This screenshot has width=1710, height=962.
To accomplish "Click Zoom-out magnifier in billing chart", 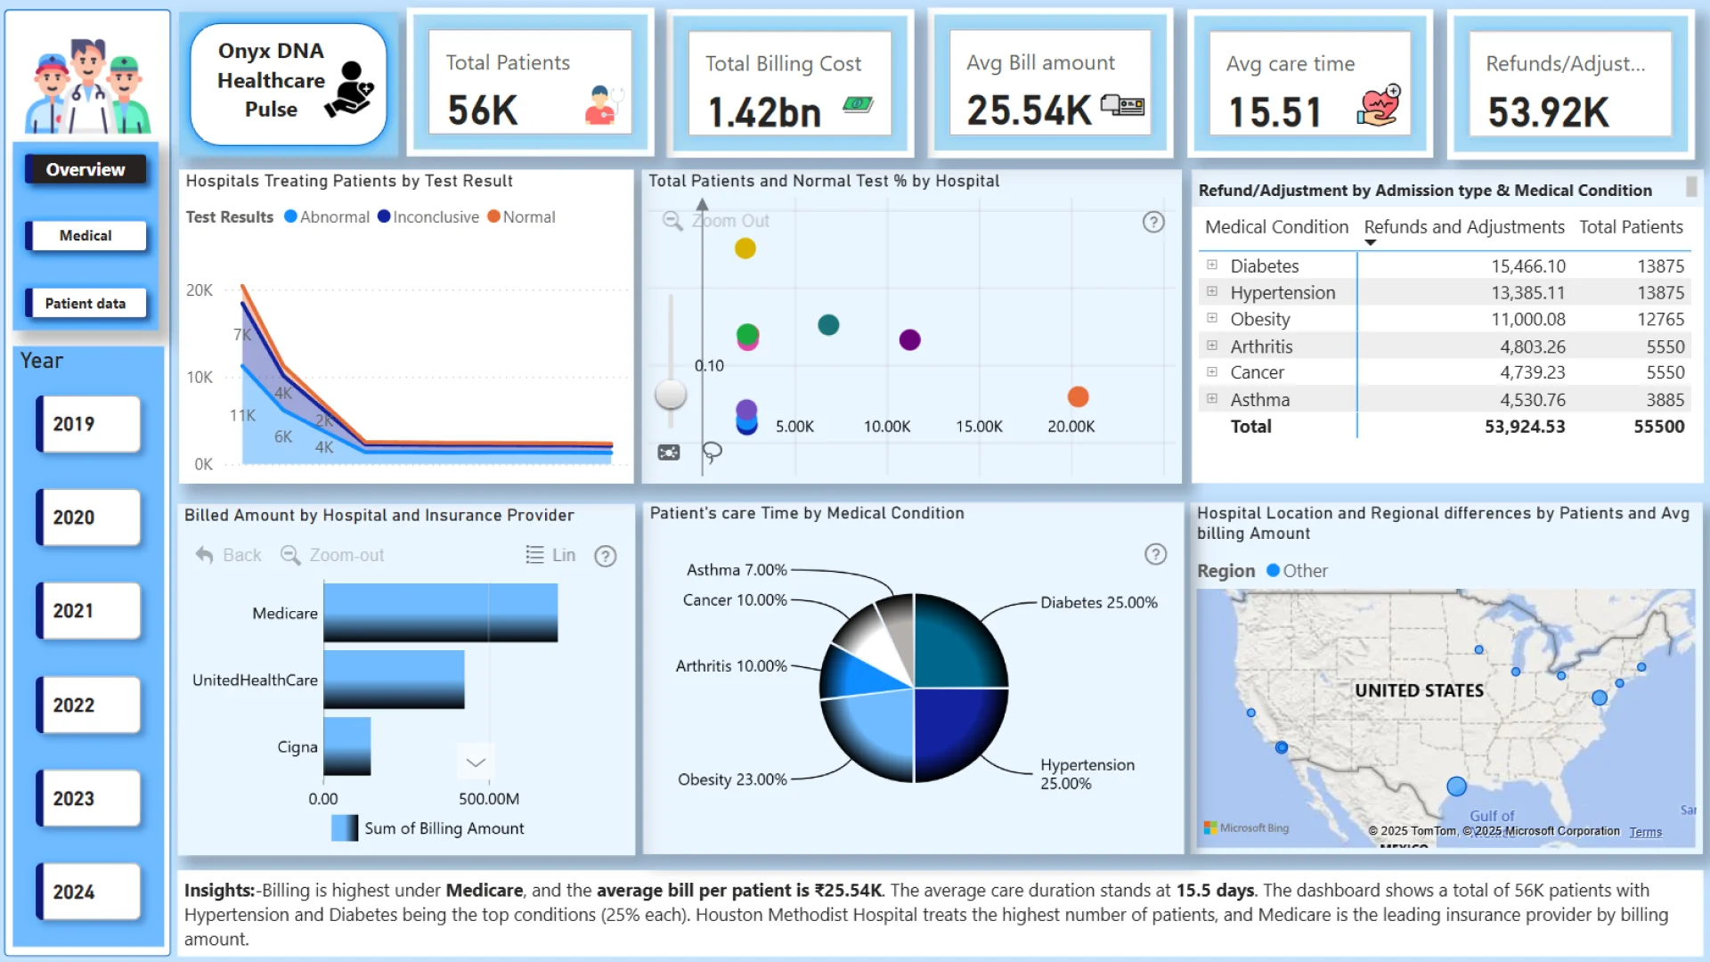I will [290, 555].
